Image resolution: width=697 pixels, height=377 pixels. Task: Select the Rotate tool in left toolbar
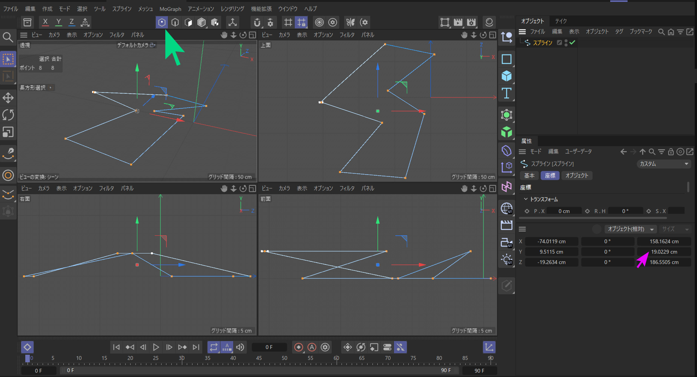(x=8, y=115)
